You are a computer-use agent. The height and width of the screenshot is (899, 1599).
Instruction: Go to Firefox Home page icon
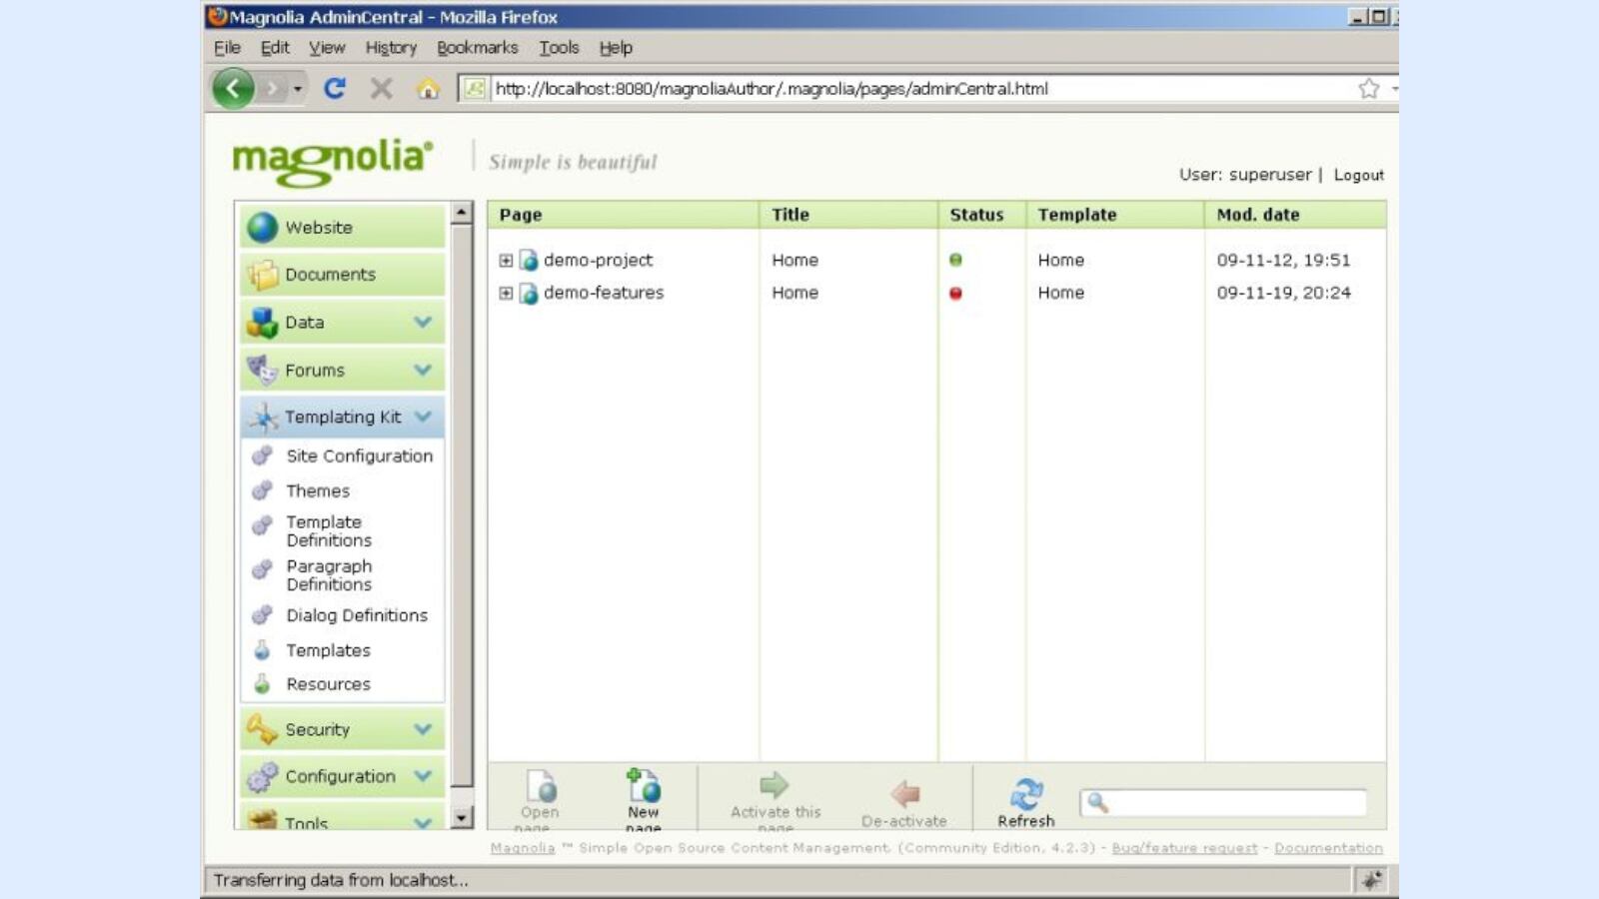click(428, 89)
